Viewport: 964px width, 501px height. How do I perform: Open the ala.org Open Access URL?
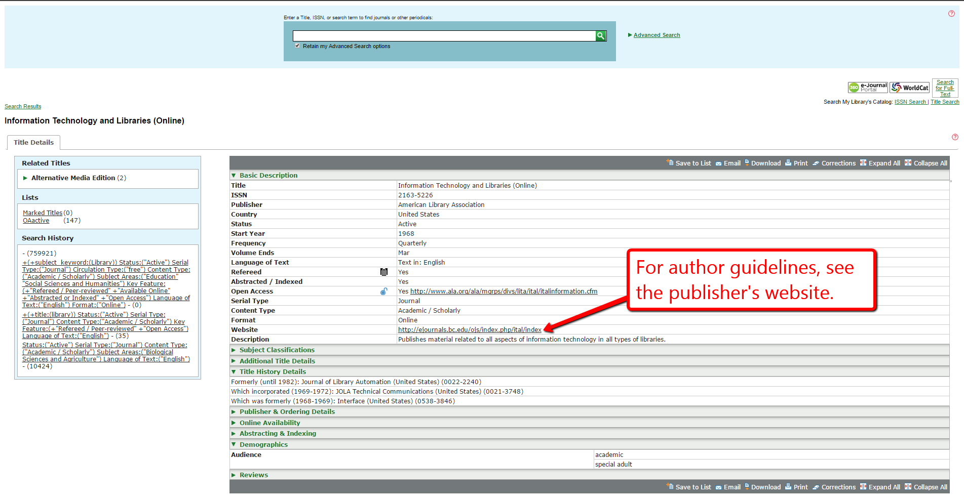504,291
